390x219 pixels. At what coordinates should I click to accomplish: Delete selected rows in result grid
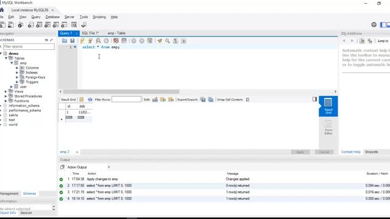tap(171, 100)
